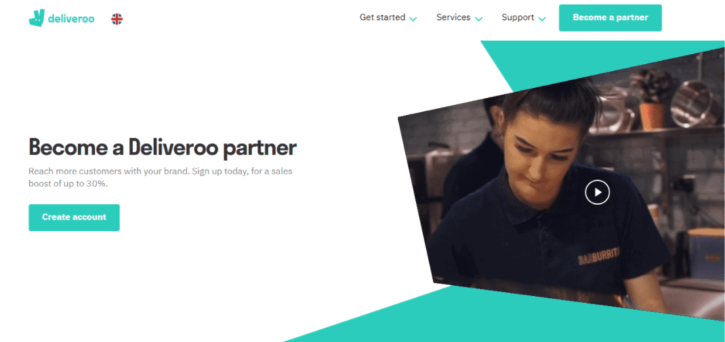Expand the Services chevron arrow

click(478, 19)
